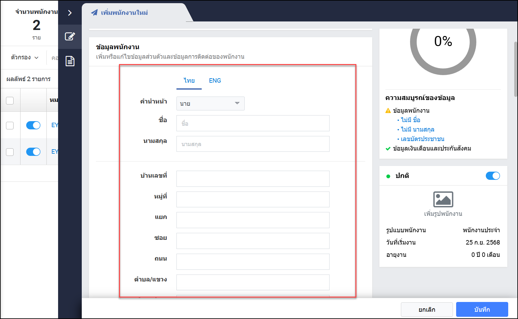518x319 pixels.
Task: Tick the second employee row checkbox
Action: (x=10, y=152)
